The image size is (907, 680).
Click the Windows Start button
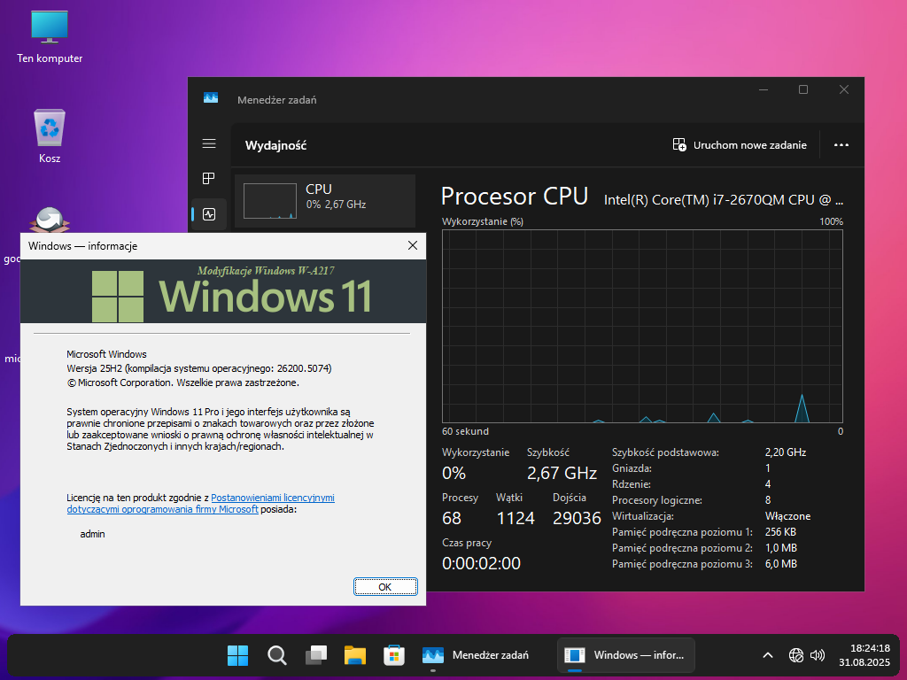pos(237,655)
